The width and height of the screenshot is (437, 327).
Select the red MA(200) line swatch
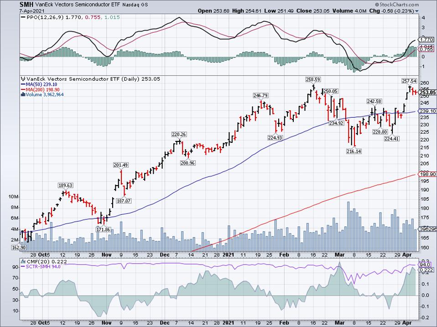(x=23, y=90)
